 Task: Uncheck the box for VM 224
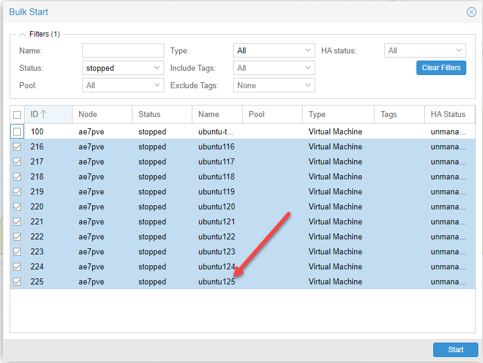[x=17, y=267]
